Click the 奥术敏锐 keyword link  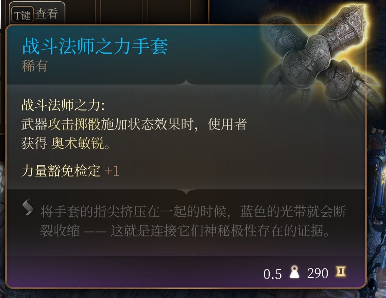(77, 143)
